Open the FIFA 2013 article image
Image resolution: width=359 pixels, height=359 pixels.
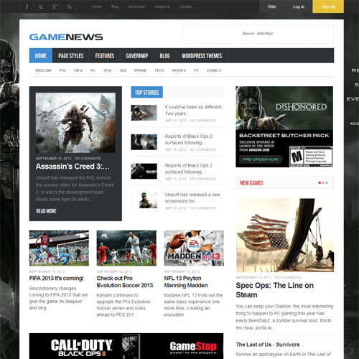tap(59, 248)
